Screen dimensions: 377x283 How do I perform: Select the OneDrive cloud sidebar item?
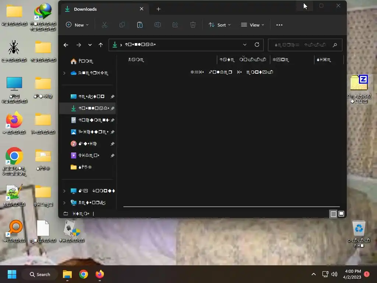89,73
